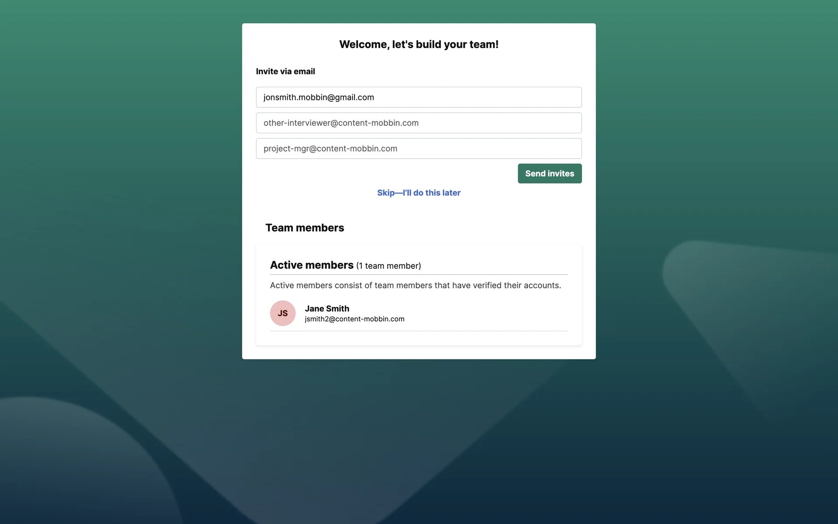Select the Team members heading
838x524 pixels.
tap(305, 228)
